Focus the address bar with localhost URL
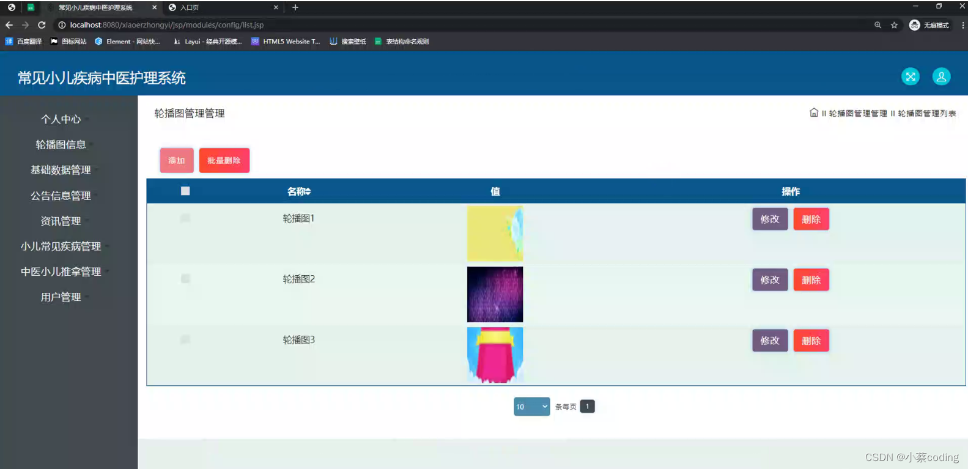 click(x=465, y=25)
